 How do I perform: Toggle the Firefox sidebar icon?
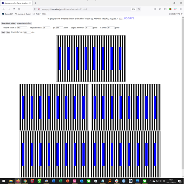pos(165,9)
